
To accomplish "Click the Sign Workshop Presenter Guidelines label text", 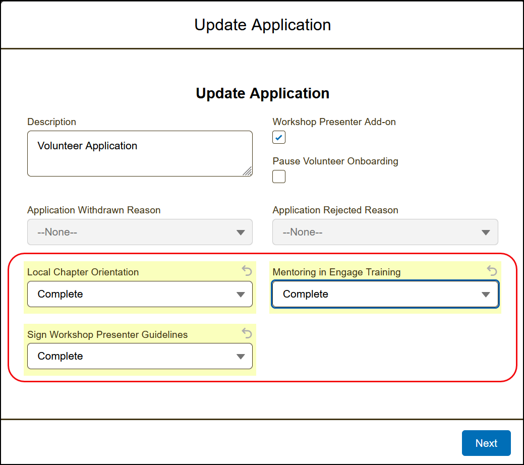I will (107, 334).
